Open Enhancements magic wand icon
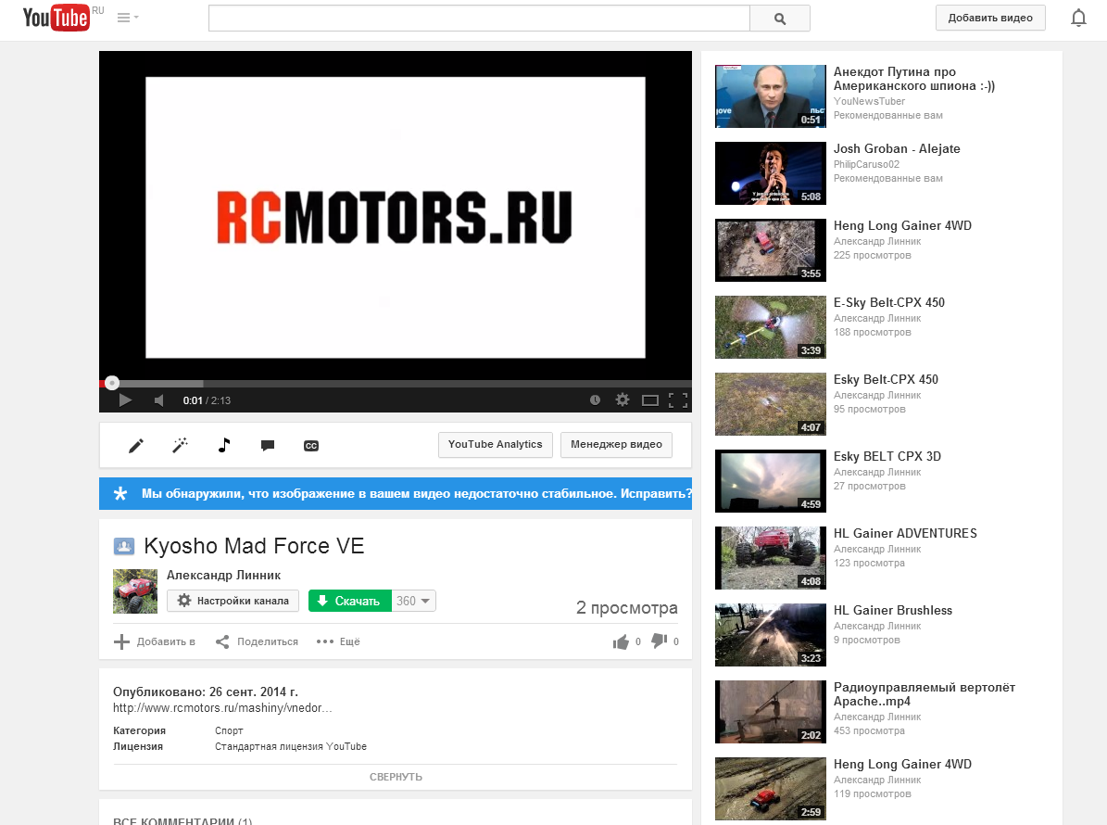Image resolution: width=1107 pixels, height=825 pixels. [180, 446]
